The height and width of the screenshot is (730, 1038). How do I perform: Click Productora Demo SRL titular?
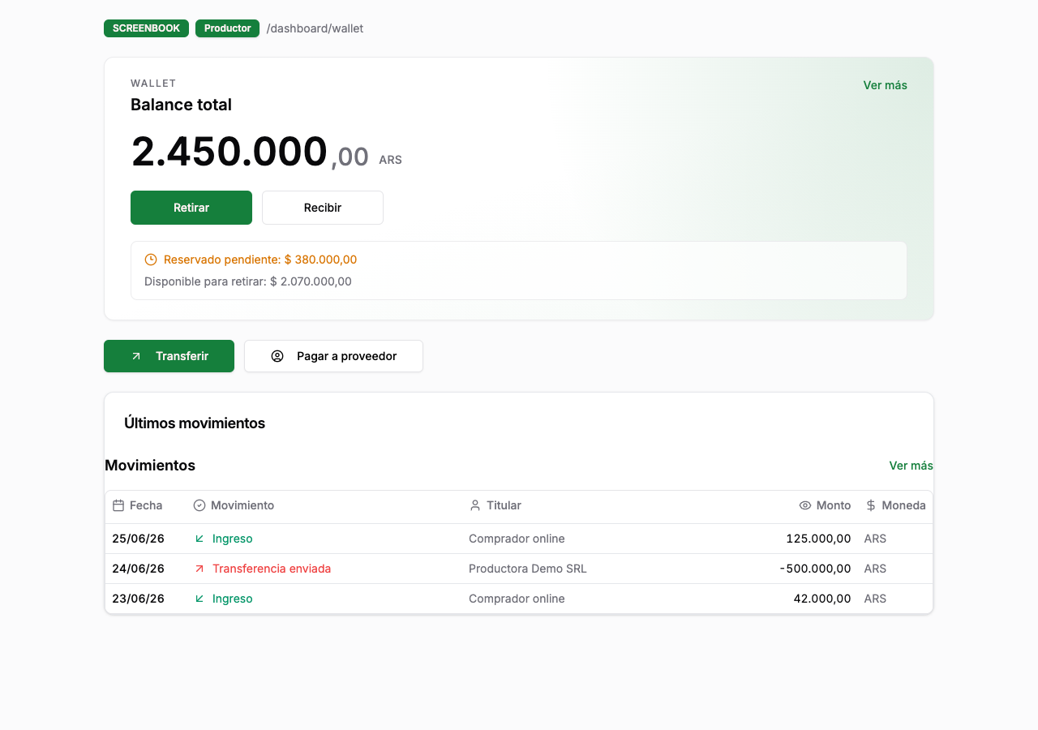pyautogui.click(x=528, y=569)
